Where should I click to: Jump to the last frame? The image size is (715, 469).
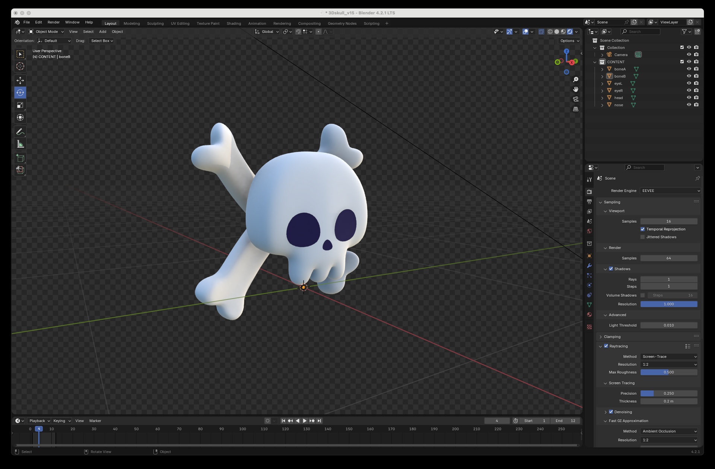pyautogui.click(x=319, y=421)
